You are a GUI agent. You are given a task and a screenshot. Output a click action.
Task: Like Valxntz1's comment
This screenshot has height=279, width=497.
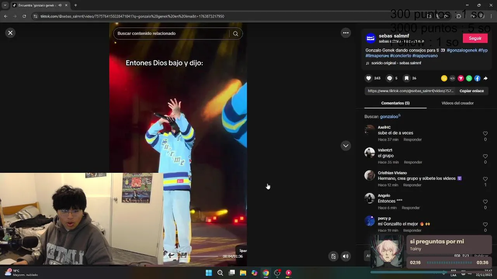(485, 156)
